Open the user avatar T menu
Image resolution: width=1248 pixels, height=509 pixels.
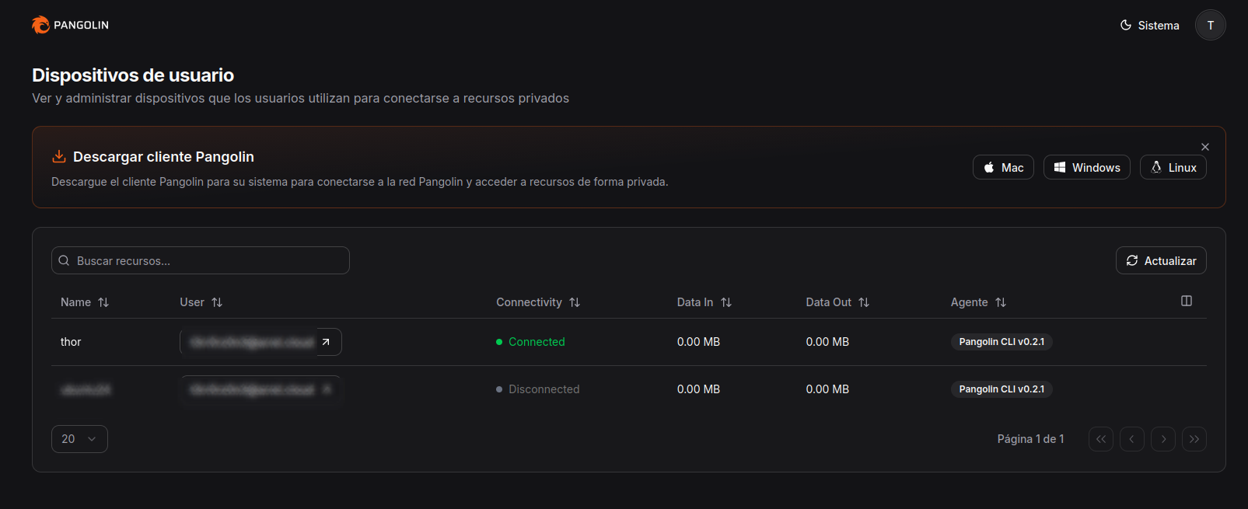(1210, 26)
